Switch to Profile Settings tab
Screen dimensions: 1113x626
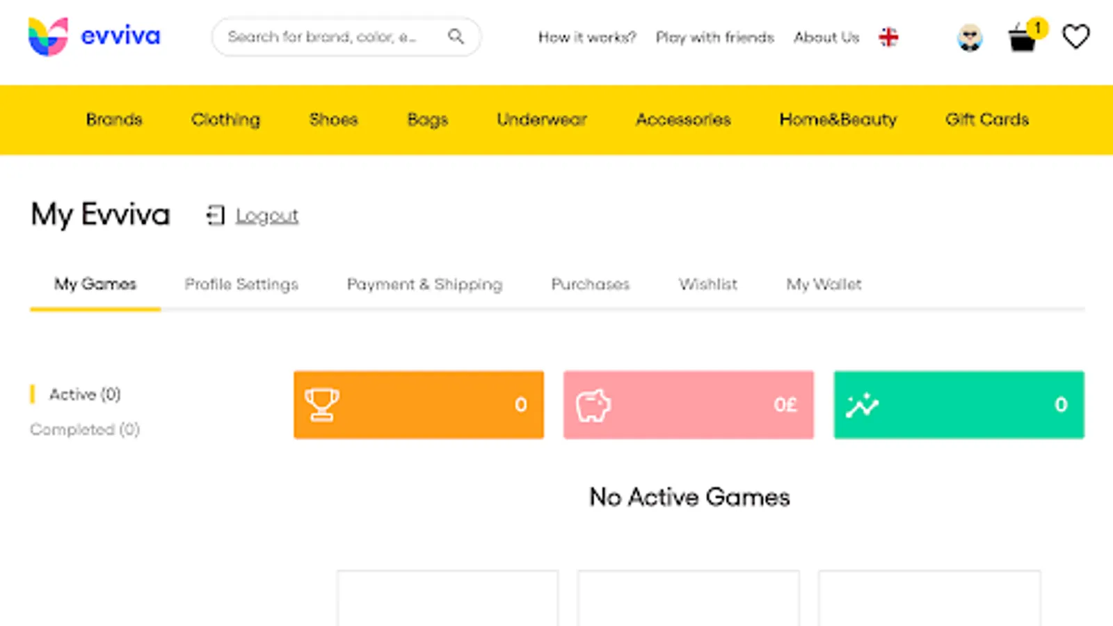tap(241, 284)
